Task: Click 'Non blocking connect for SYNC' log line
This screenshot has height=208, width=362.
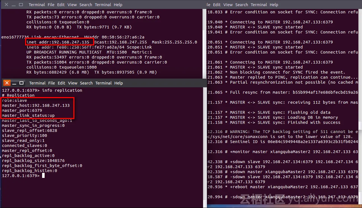Action: [276, 72]
